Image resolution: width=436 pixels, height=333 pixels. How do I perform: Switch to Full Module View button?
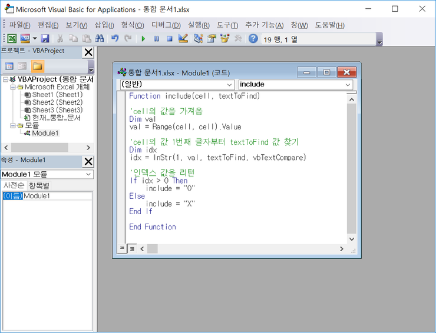131,248
